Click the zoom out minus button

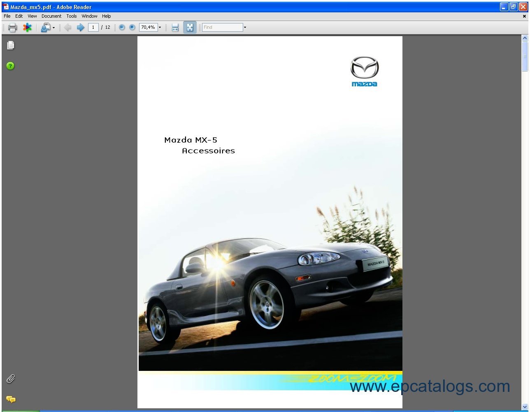coord(122,28)
